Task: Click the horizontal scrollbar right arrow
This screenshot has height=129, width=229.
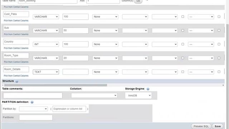Action: point(223,85)
